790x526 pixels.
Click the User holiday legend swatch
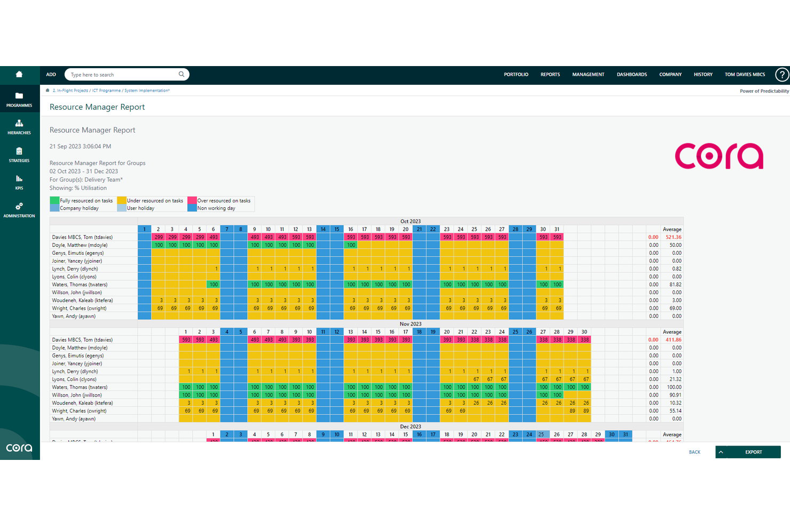click(122, 208)
